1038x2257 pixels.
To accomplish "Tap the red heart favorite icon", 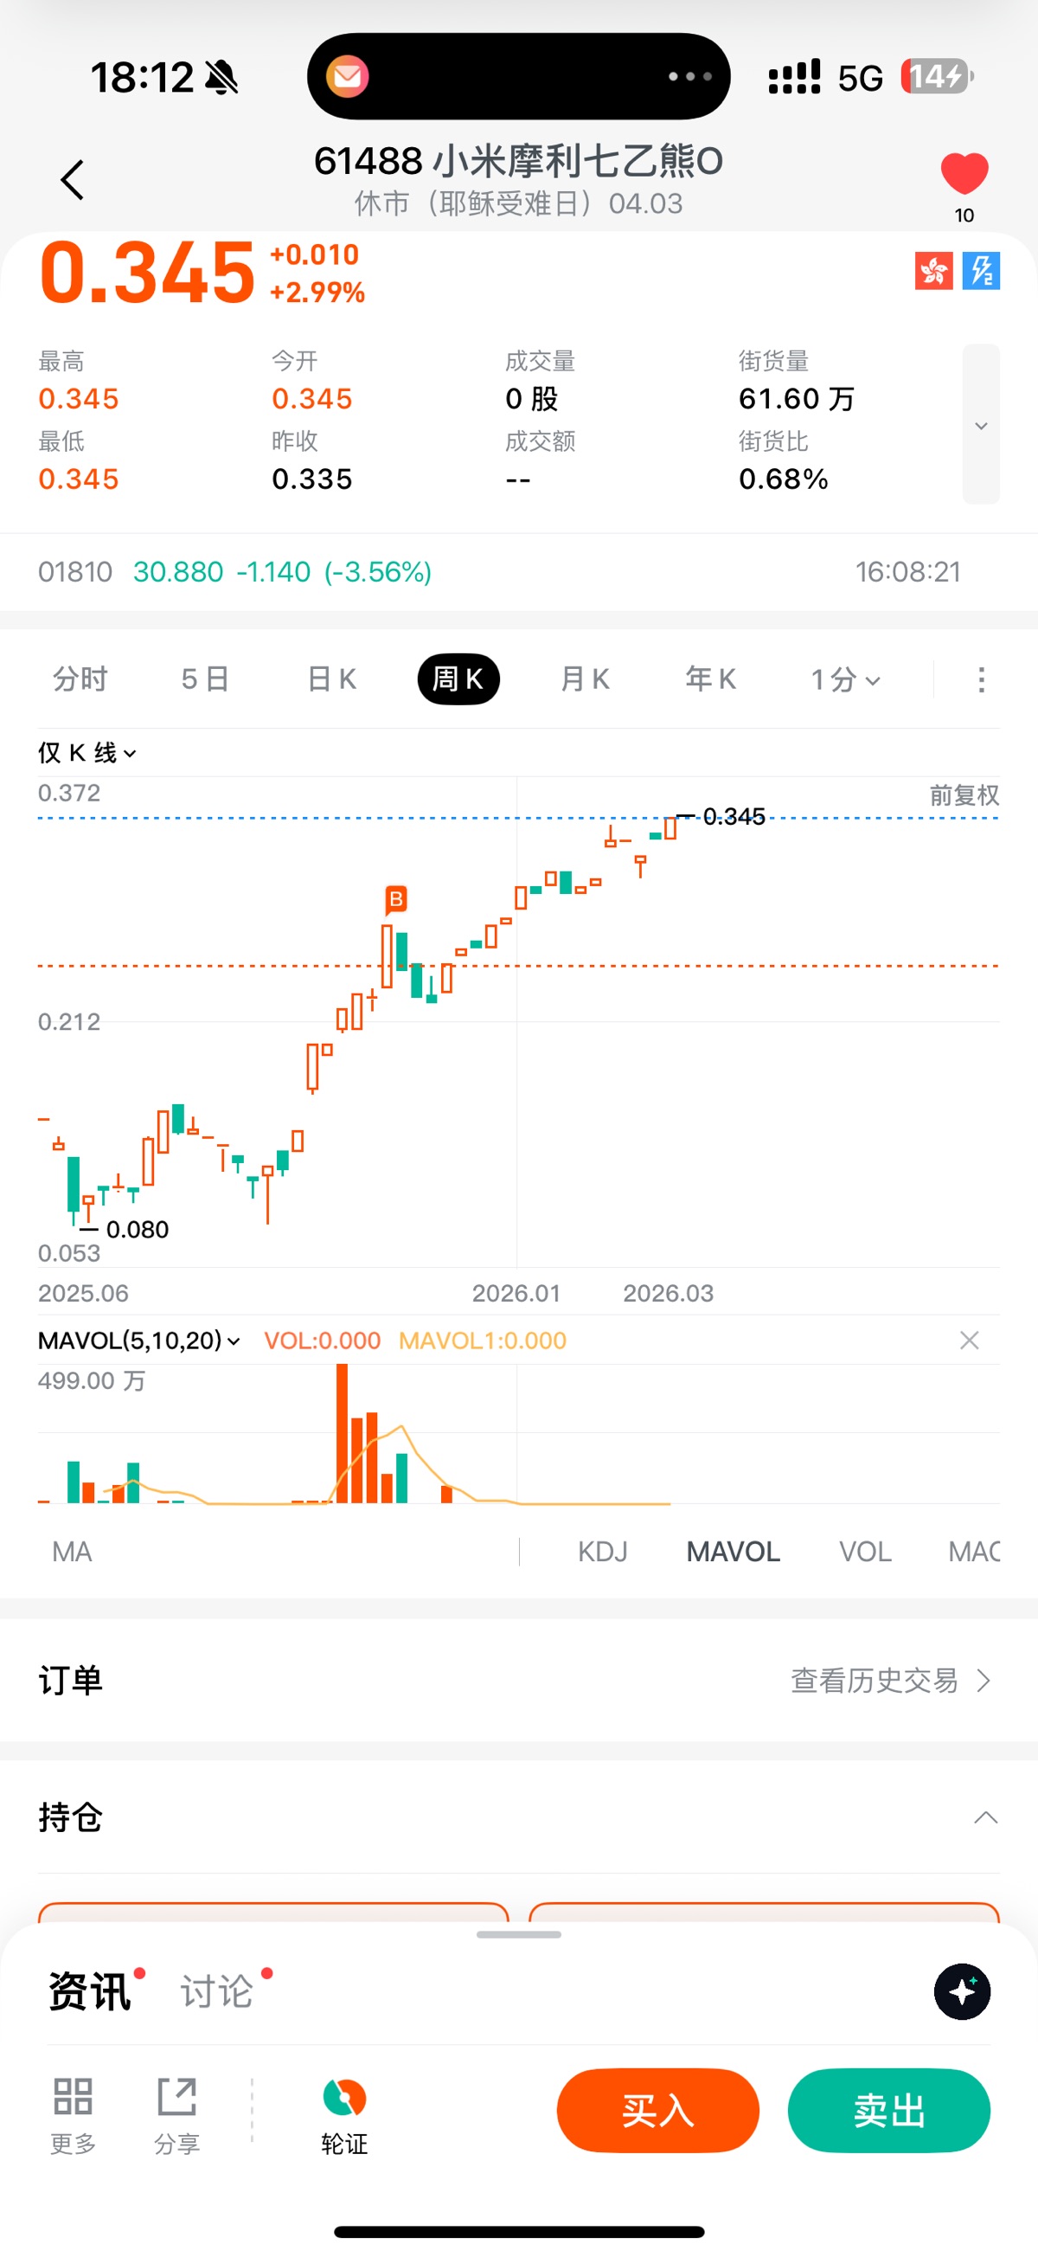I will [x=964, y=173].
